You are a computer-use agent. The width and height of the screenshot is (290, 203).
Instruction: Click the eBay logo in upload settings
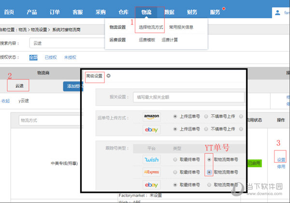151,129
